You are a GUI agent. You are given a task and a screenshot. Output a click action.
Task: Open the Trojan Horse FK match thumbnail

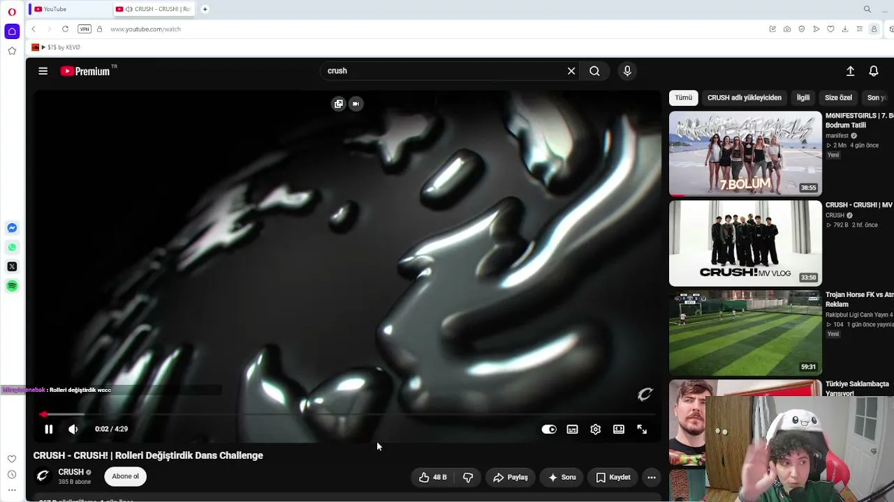point(745,333)
